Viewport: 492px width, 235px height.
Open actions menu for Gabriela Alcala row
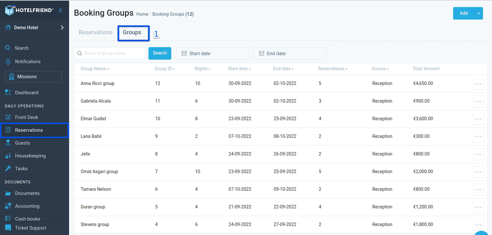point(478,101)
